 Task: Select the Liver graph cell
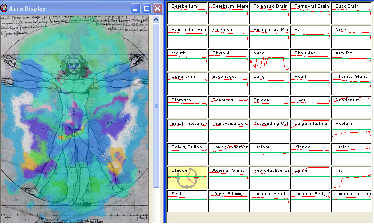coord(310,108)
